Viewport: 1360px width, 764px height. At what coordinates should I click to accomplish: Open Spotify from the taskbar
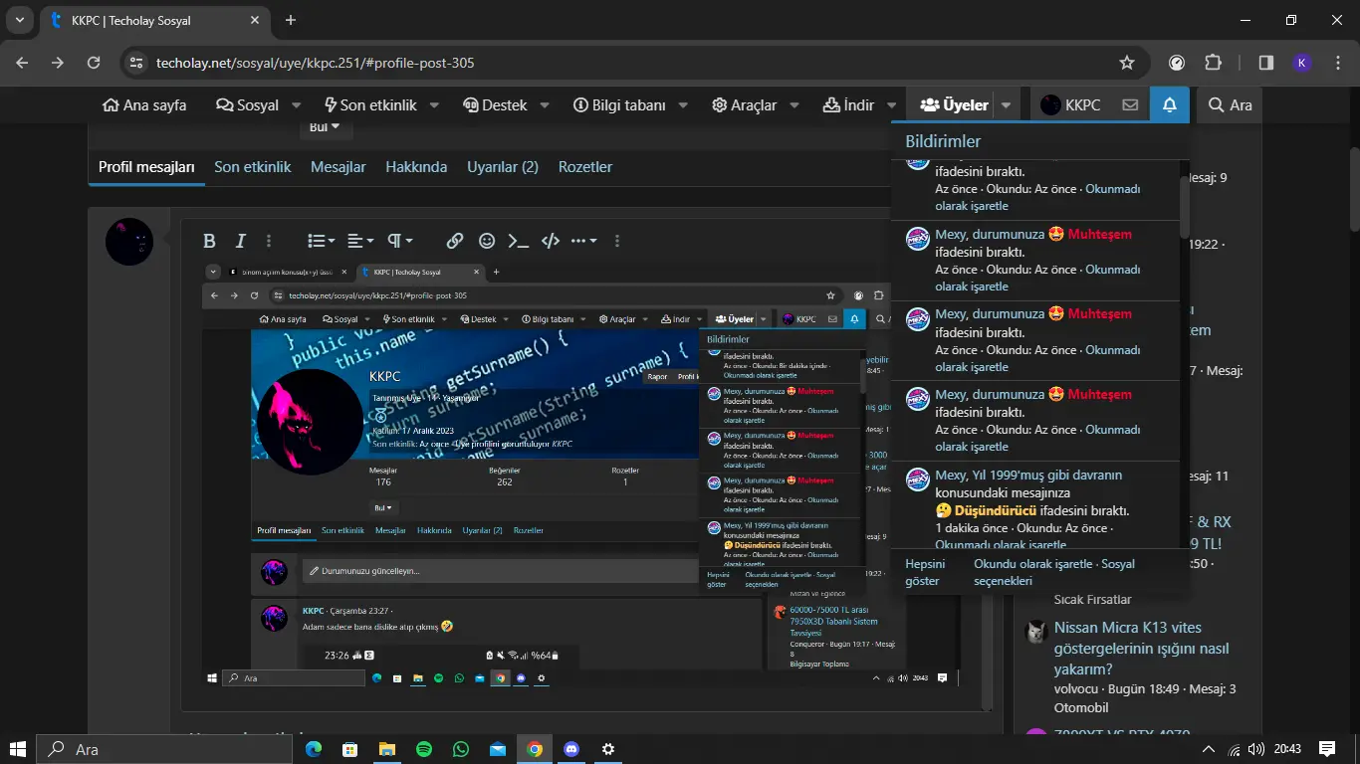coord(424,749)
